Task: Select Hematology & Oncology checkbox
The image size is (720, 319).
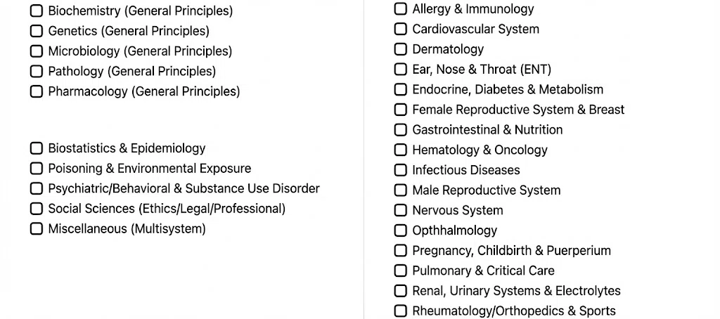Action: pyautogui.click(x=400, y=150)
